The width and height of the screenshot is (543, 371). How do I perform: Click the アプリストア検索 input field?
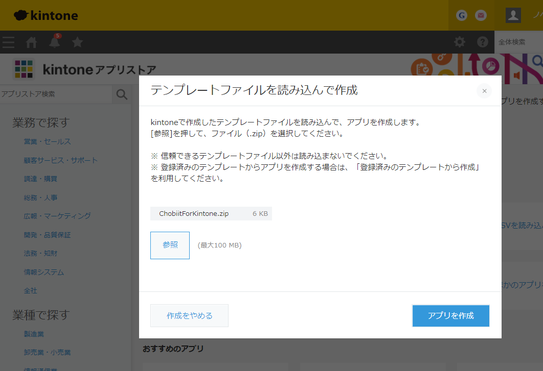pyautogui.click(x=55, y=94)
